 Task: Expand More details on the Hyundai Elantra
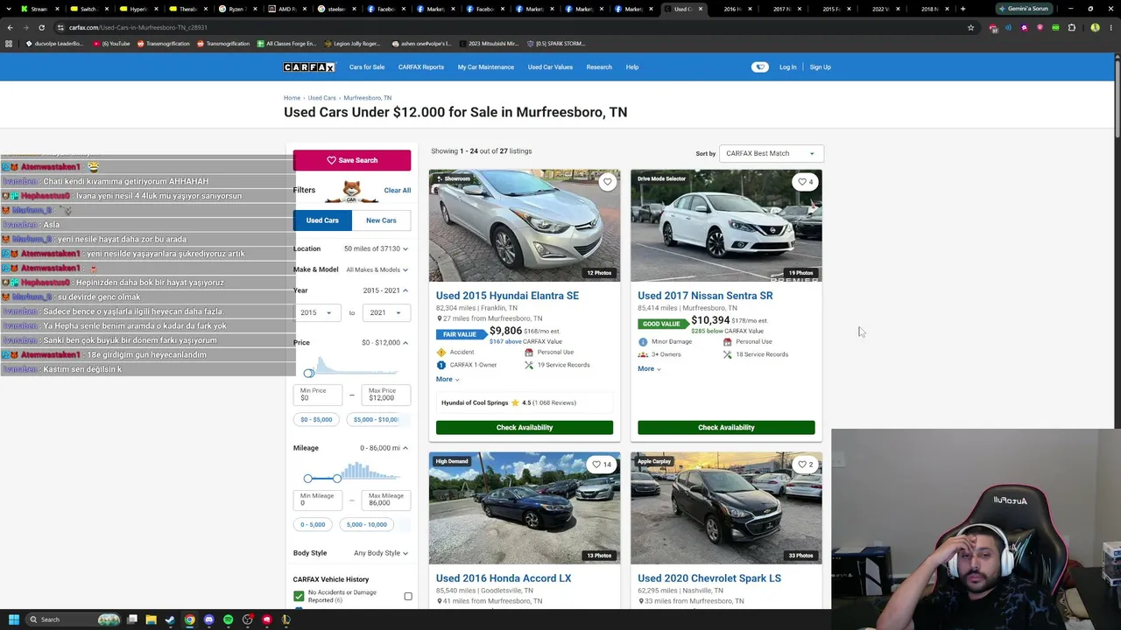click(x=448, y=380)
